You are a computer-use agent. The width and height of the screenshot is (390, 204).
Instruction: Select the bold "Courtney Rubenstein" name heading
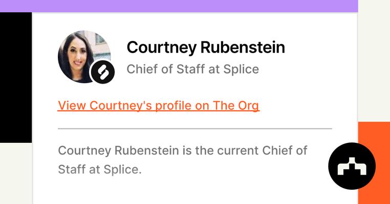coord(206,47)
